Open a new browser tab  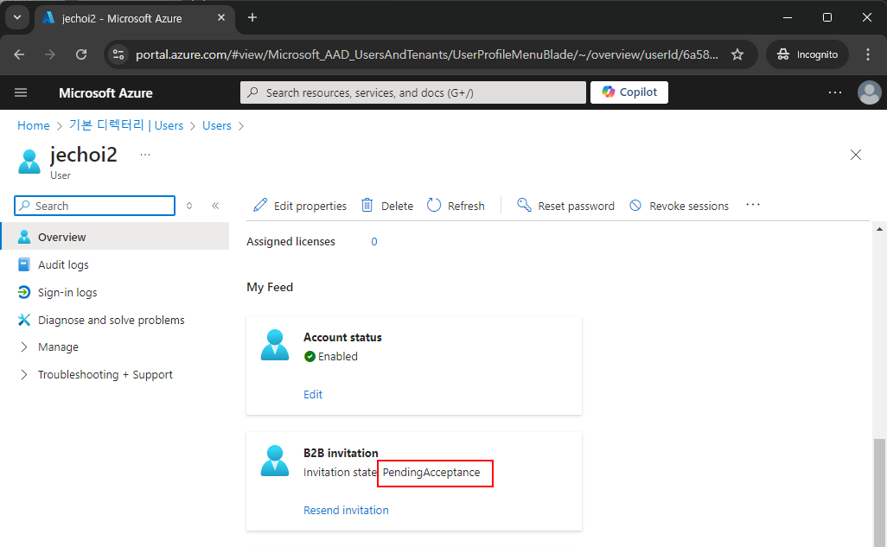click(252, 17)
